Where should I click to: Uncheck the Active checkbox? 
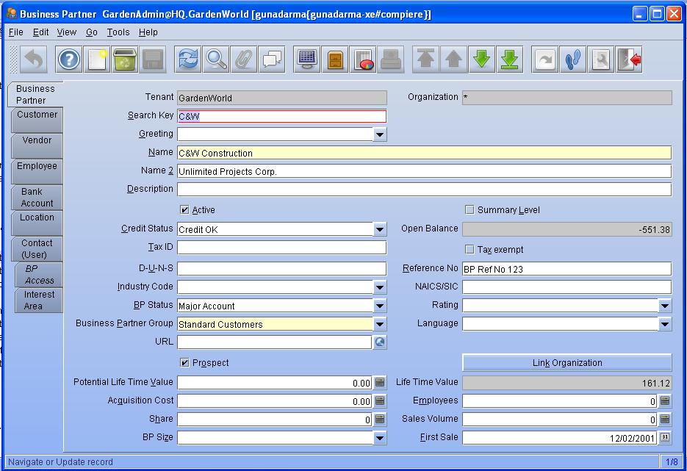tap(185, 210)
